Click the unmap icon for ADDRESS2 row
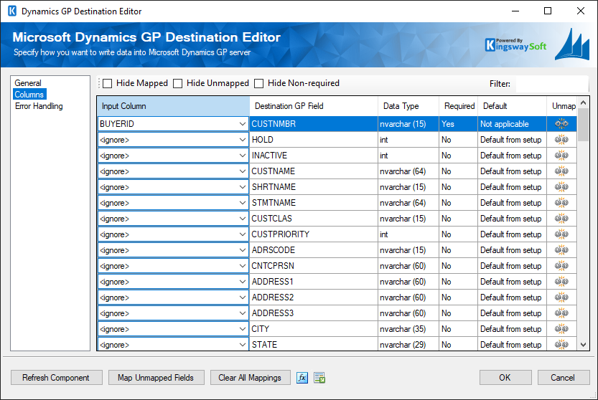Image resolution: width=598 pixels, height=400 pixels. (x=561, y=297)
